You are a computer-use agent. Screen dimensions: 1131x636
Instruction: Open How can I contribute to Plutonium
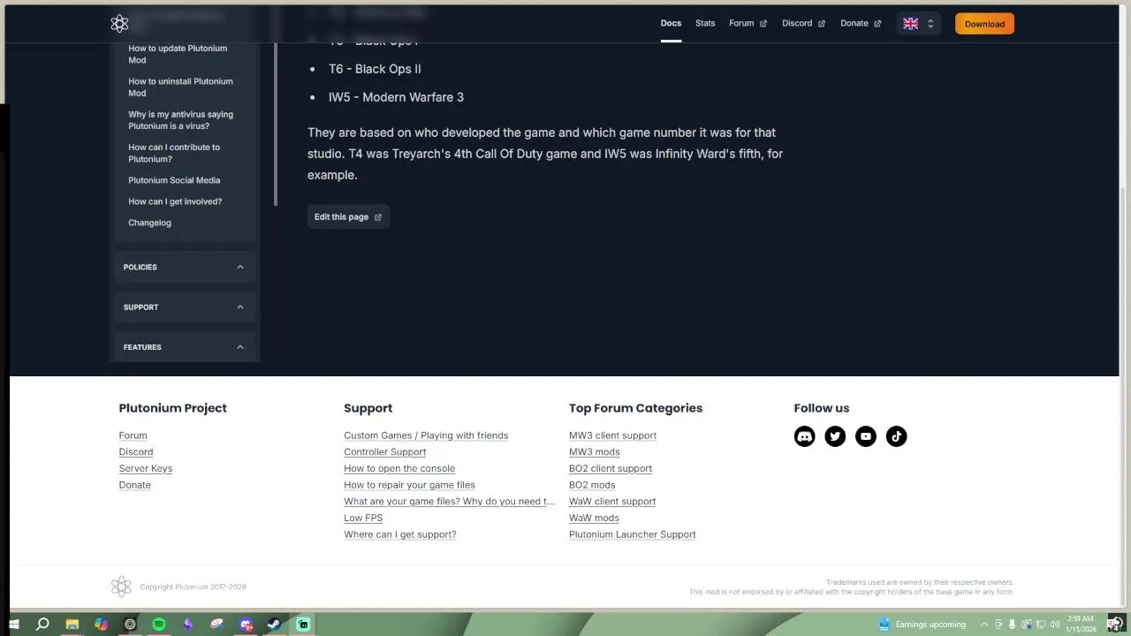coord(174,153)
